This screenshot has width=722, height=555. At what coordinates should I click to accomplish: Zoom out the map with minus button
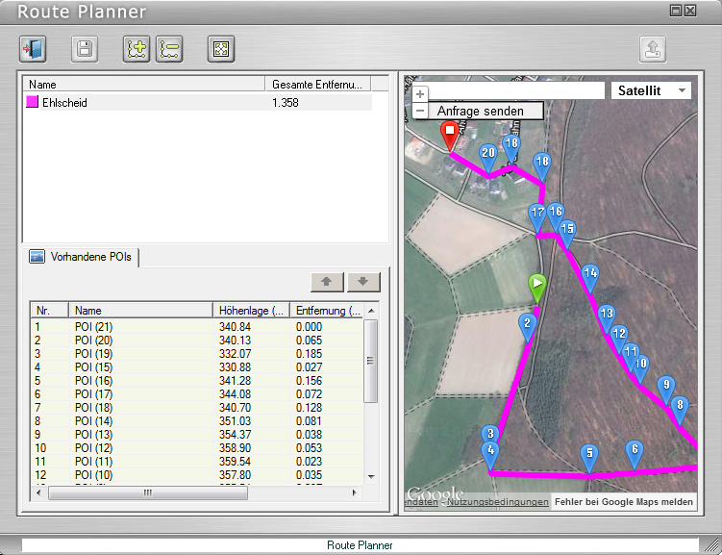pyautogui.click(x=420, y=111)
